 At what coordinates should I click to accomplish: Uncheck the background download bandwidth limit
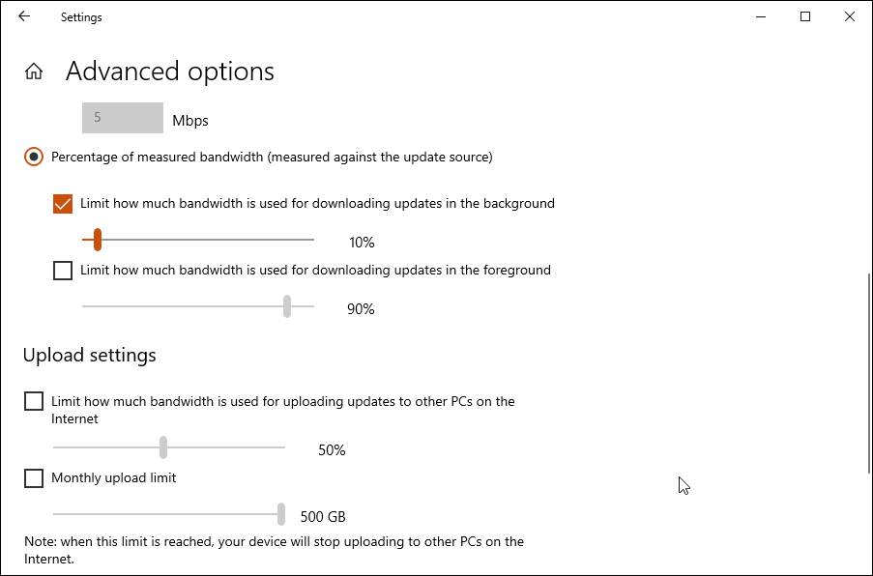[x=63, y=204]
